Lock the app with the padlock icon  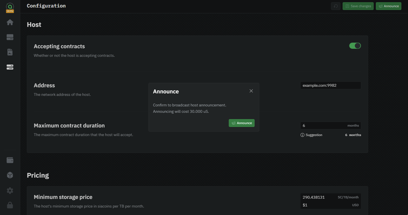click(x=10, y=205)
